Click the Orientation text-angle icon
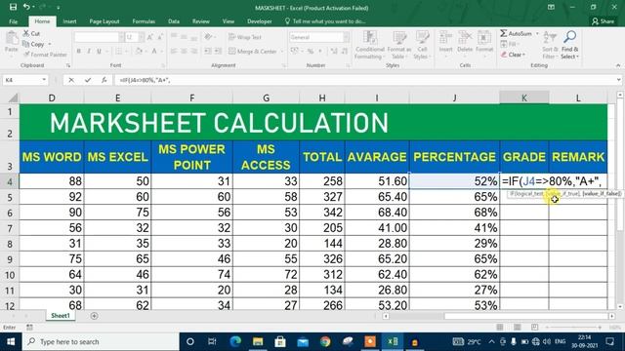Image resolution: width=625 pixels, height=351 pixels. (x=208, y=37)
